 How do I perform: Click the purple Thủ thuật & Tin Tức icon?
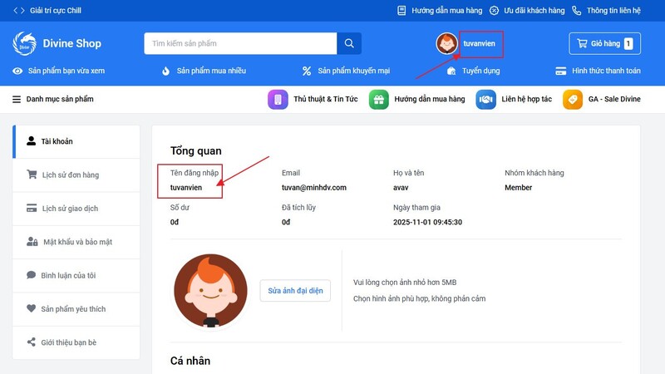[x=278, y=99]
